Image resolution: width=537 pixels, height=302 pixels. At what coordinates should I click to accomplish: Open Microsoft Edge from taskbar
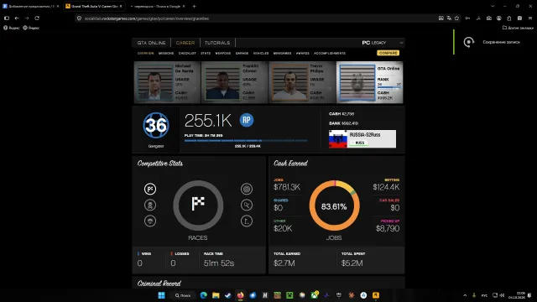pyautogui.click(x=203, y=295)
